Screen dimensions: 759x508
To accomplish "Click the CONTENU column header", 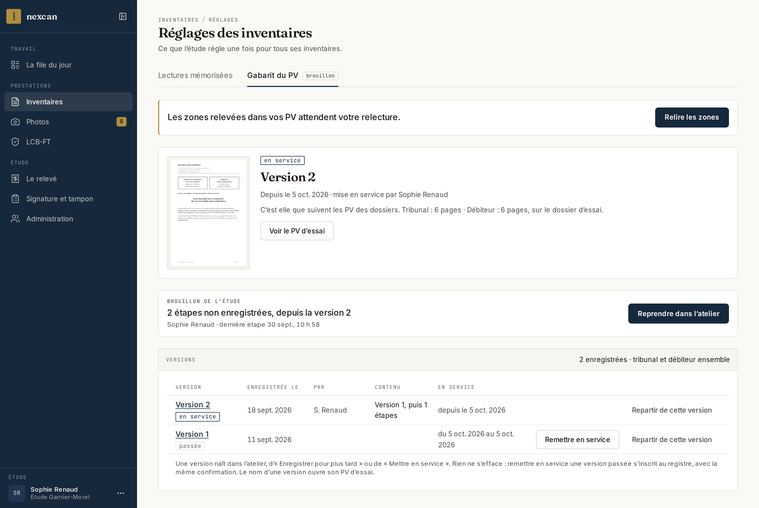I will (x=388, y=388).
